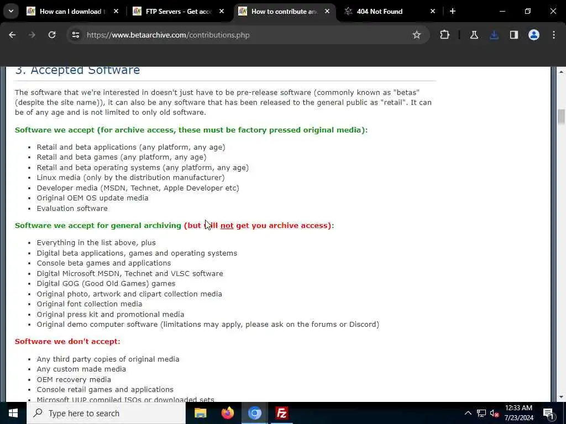Click 'Console retail games and applications' item
Image resolution: width=566 pixels, height=424 pixels.
pos(104,390)
